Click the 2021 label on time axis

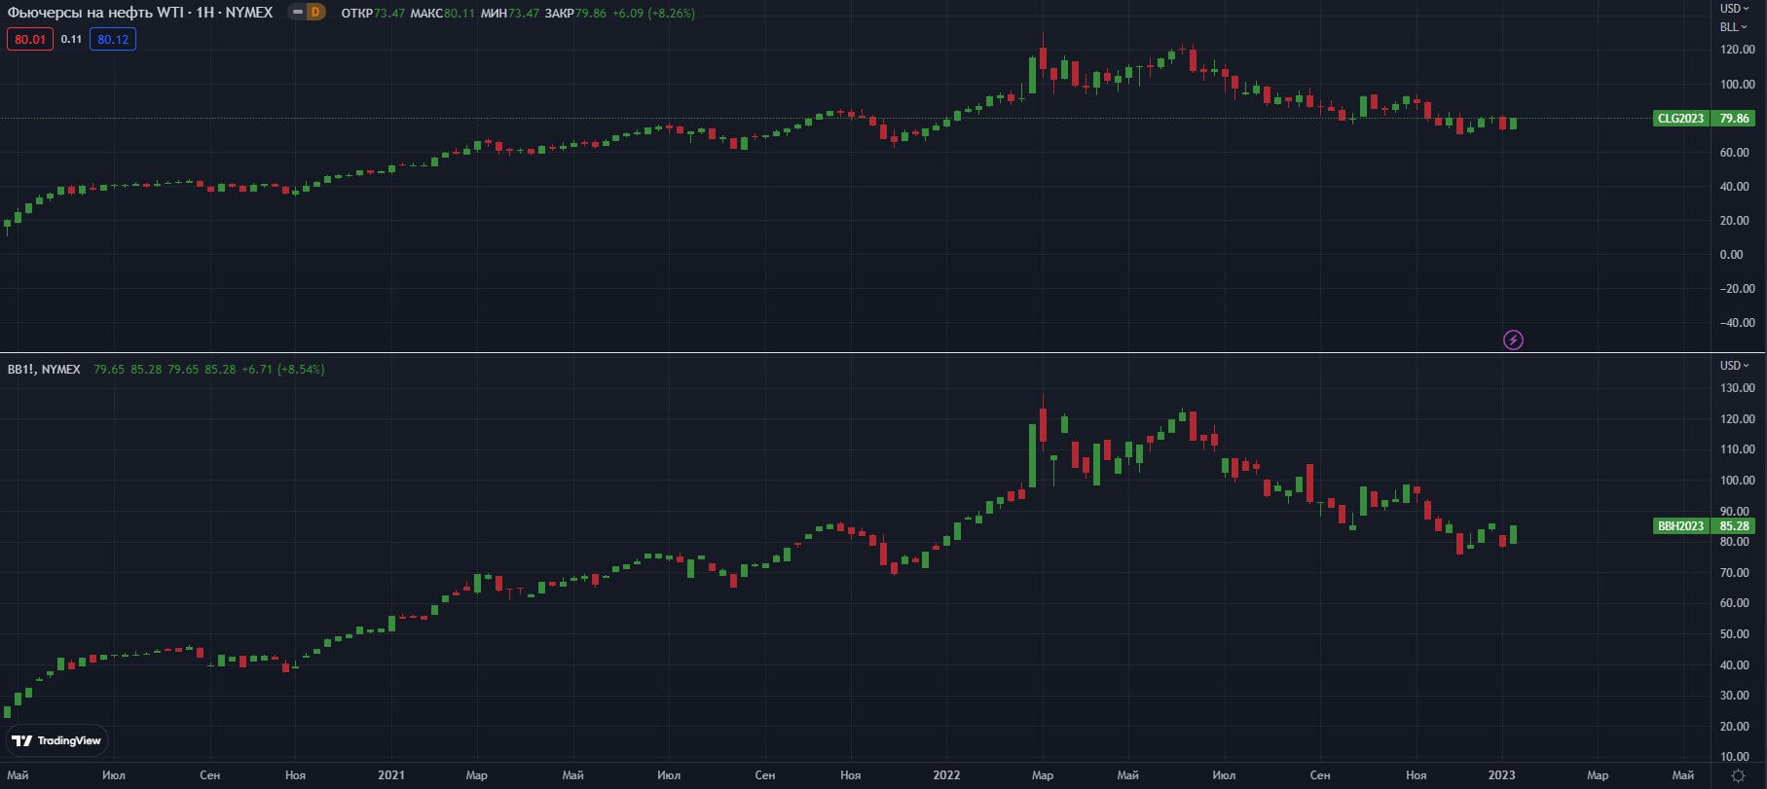pyautogui.click(x=390, y=775)
